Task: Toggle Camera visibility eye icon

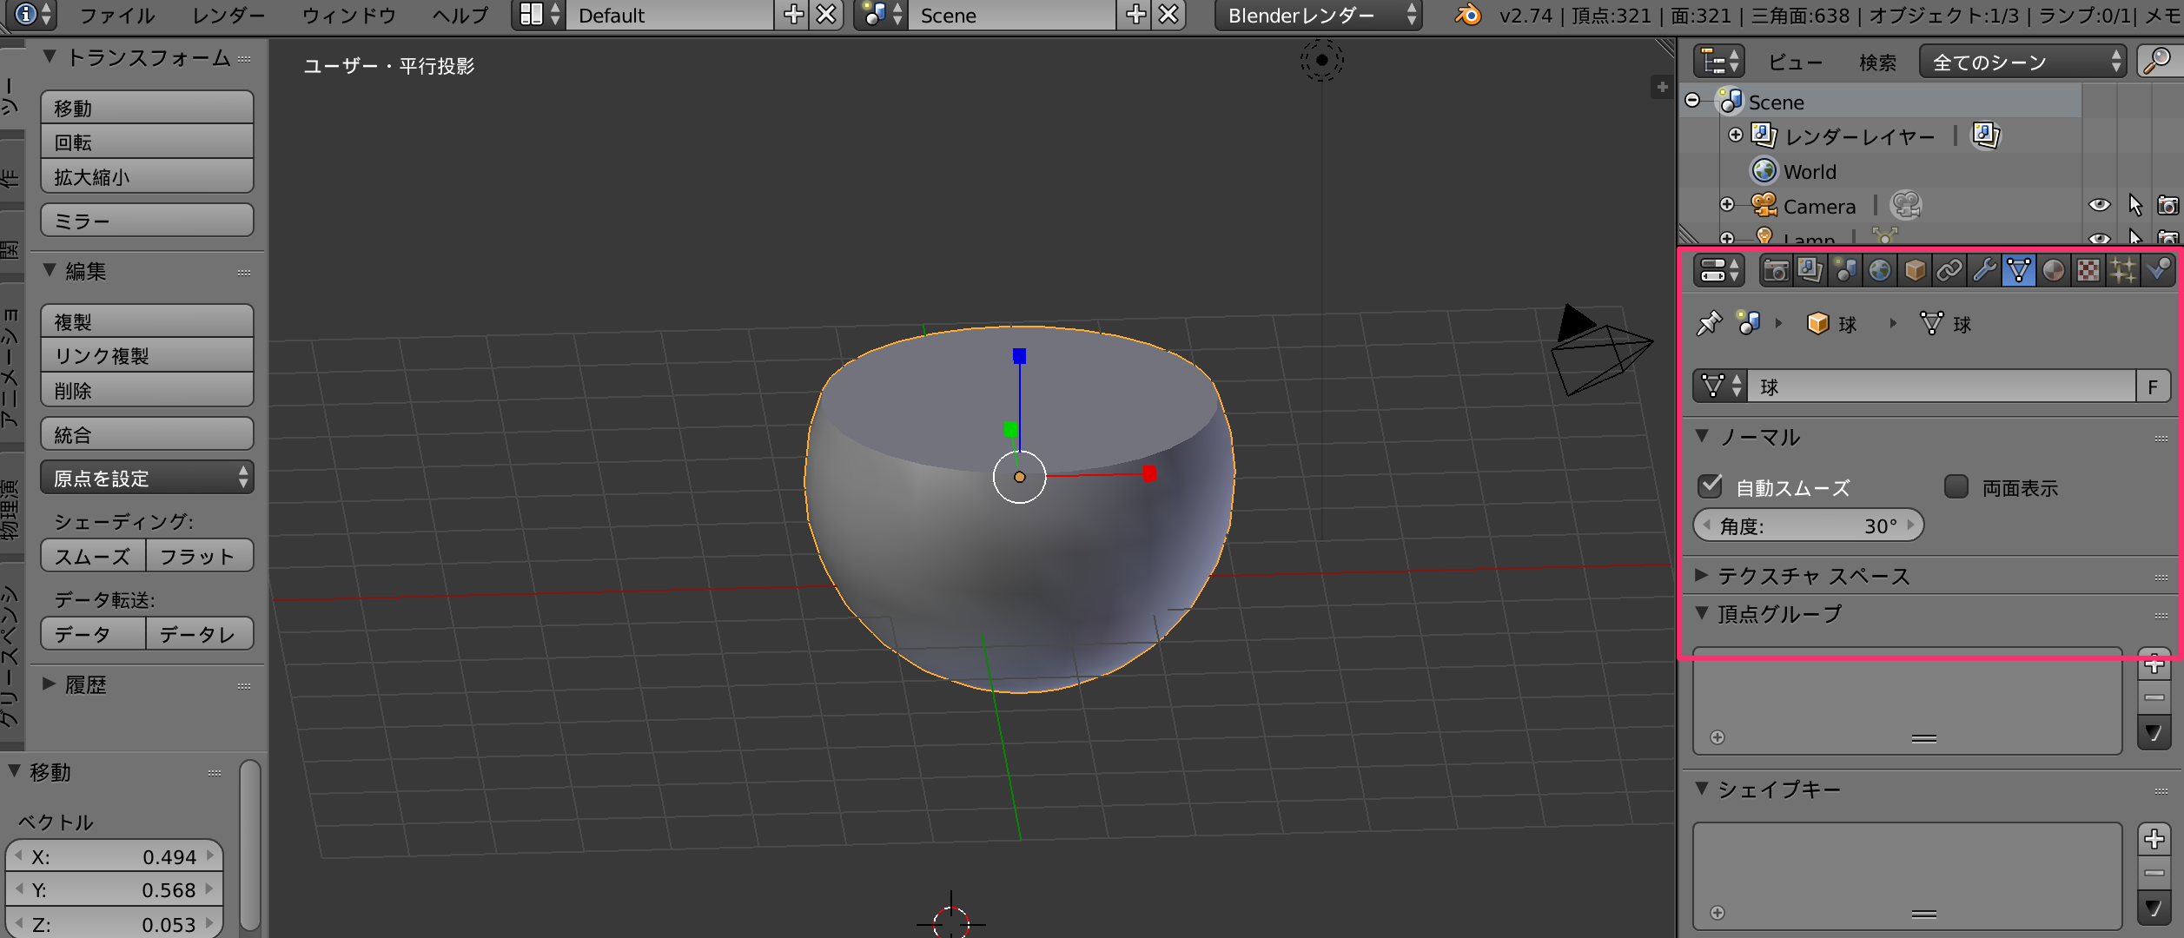Action: [2100, 206]
